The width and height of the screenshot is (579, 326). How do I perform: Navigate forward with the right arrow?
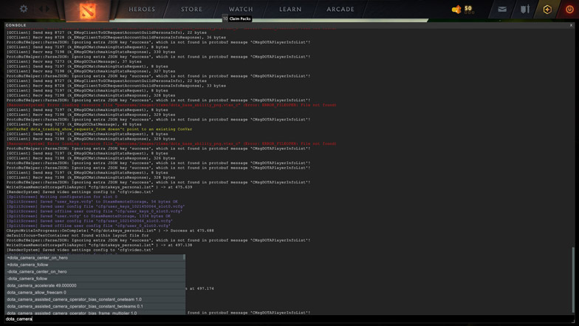47,9
